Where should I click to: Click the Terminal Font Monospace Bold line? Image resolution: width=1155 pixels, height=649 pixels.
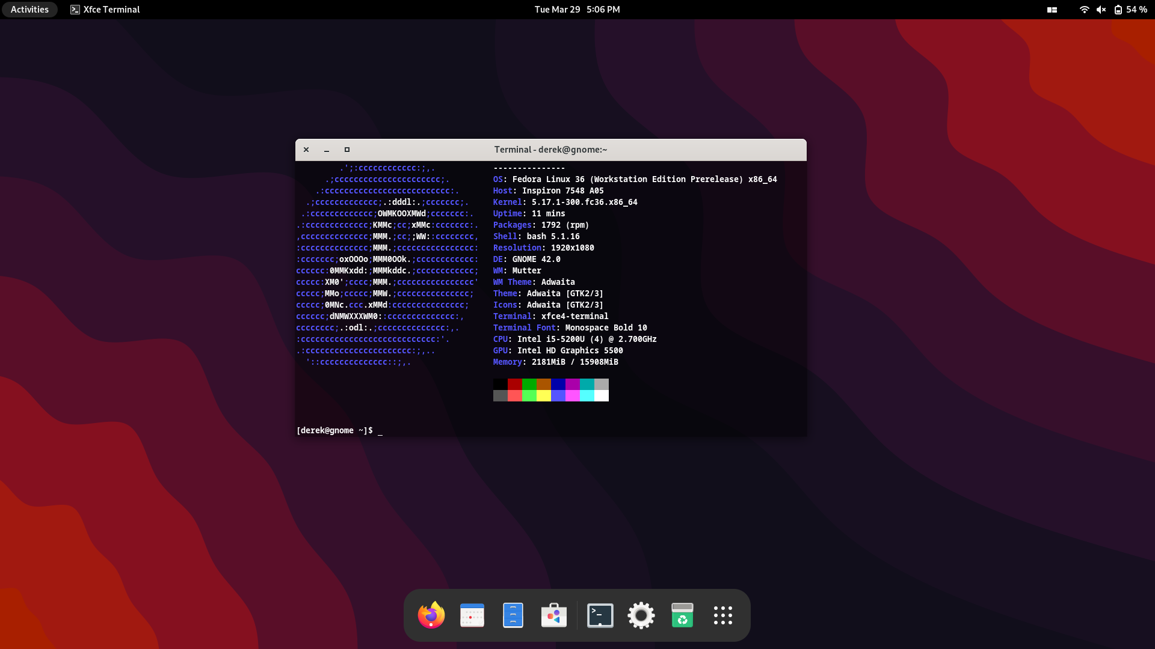click(x=570, y=328)
